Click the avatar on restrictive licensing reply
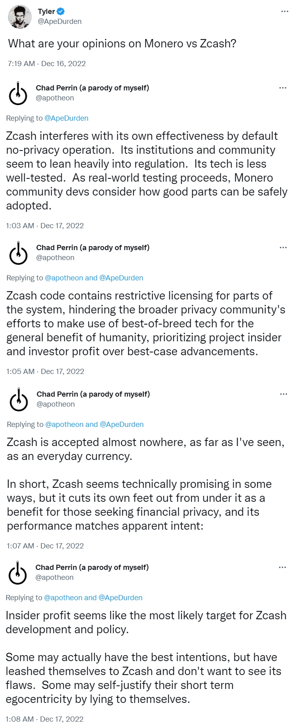The width and height of the screenshot is (293, 728). point(18,253)
